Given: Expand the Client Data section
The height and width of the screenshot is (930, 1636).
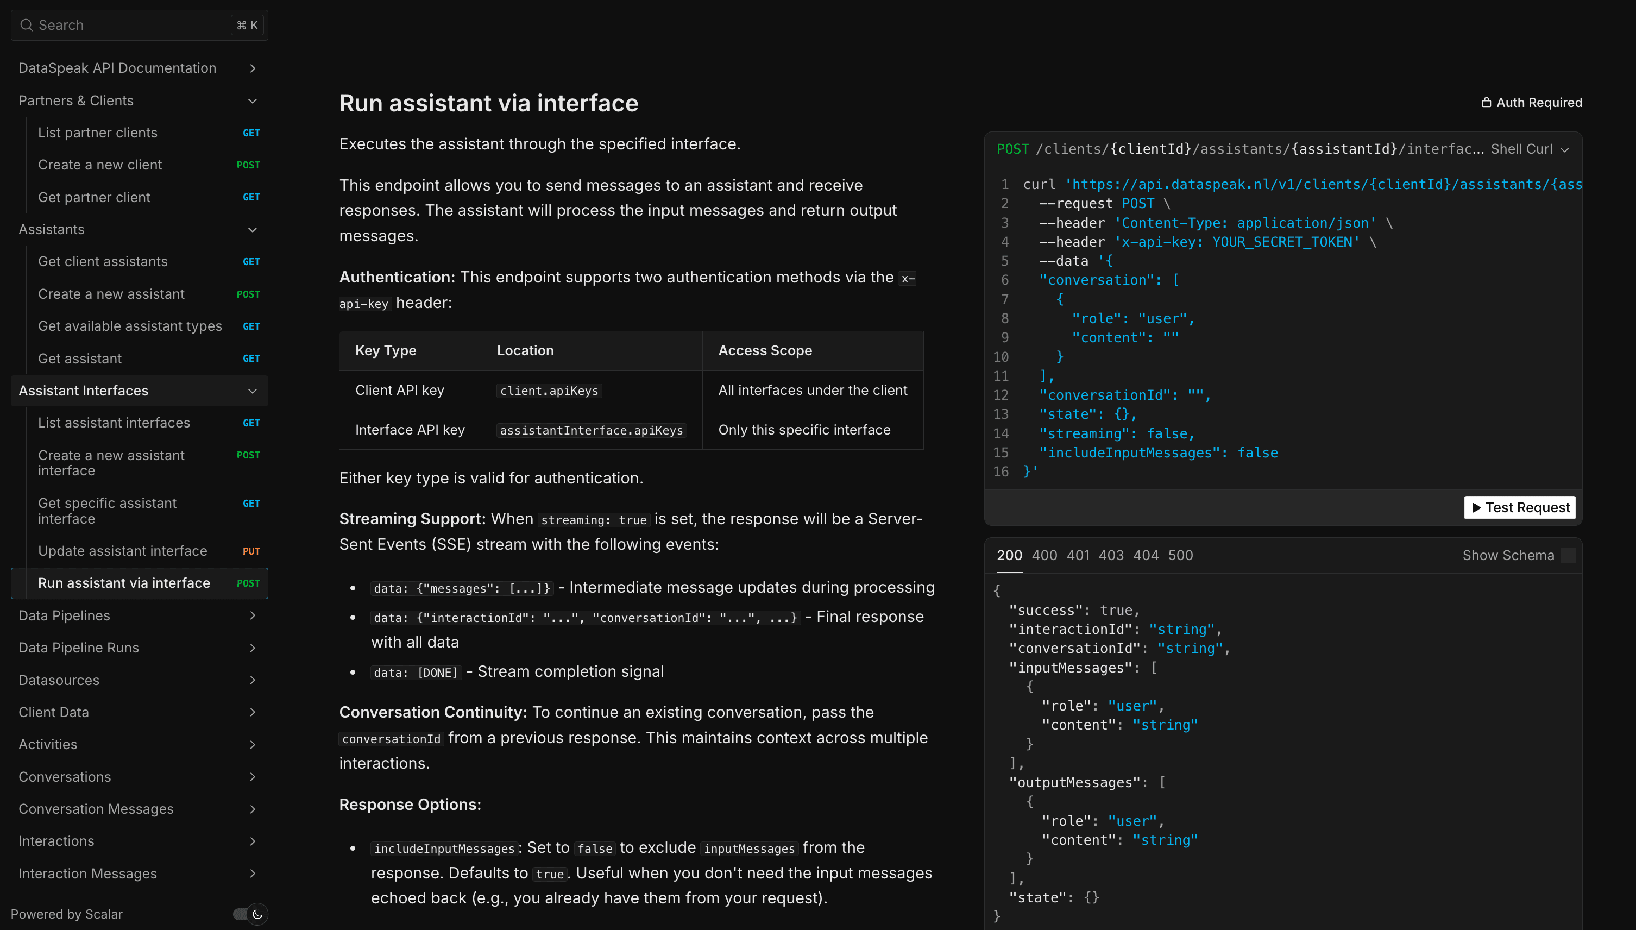Looking at the screenshot, I should [139, 712].
